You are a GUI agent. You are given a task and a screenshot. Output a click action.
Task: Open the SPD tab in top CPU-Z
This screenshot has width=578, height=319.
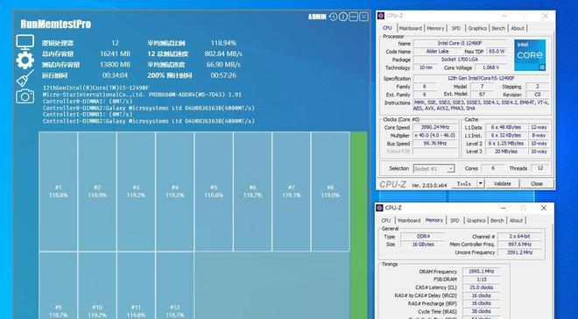click(456, 28)
